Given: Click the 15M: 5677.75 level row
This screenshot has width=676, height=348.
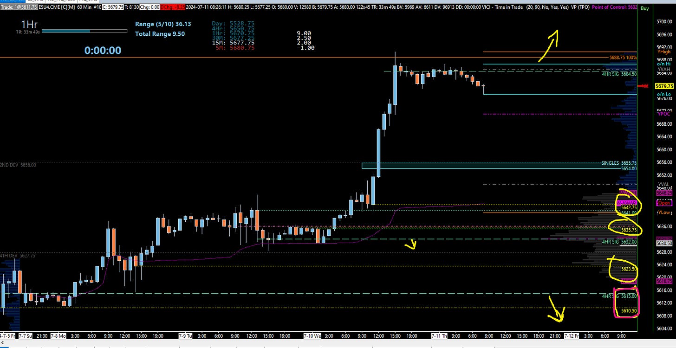Looking at the screenshot, I should (233, 43).
